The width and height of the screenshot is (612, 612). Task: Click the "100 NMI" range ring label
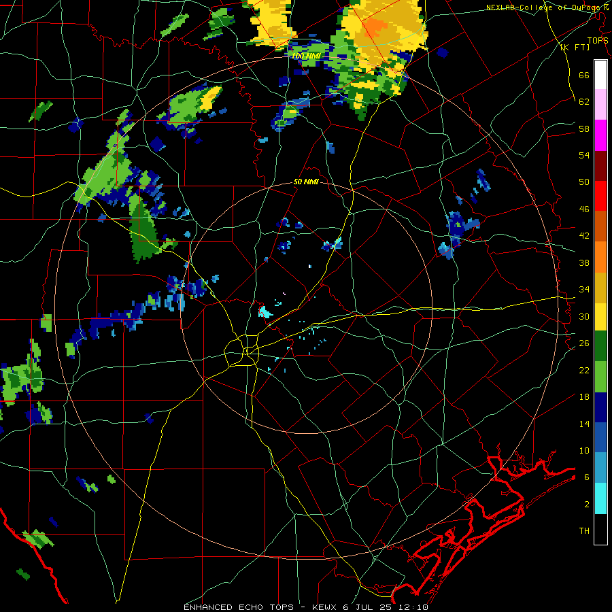306,56
